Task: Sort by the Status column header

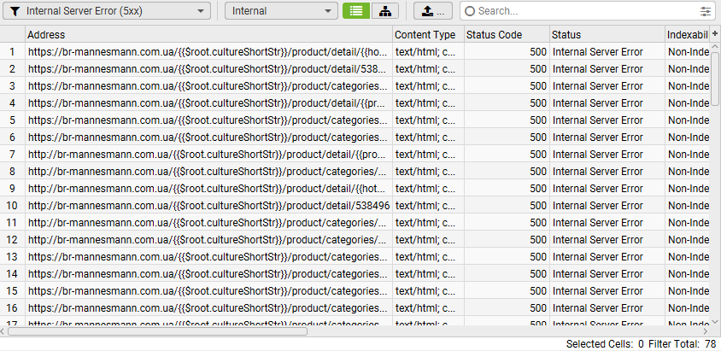Action: click(x=607, y=34)
